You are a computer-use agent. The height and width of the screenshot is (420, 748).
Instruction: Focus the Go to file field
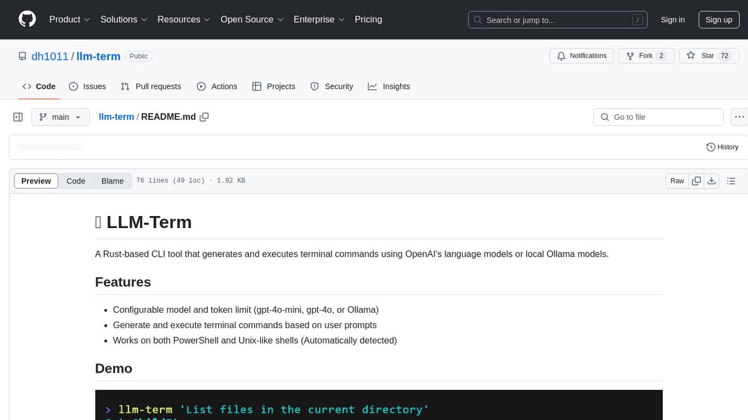(658, 117)
